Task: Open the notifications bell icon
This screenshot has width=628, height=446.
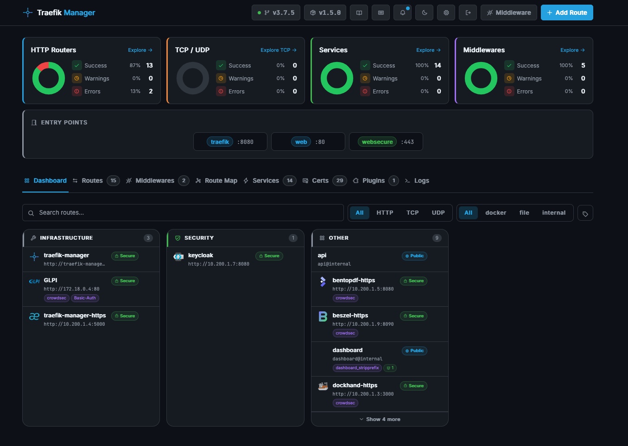Action: pos(403,12)
